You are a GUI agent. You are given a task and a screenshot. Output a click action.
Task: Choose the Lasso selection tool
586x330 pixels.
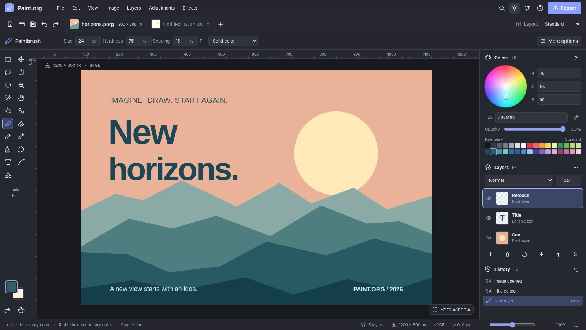(8, 72)
